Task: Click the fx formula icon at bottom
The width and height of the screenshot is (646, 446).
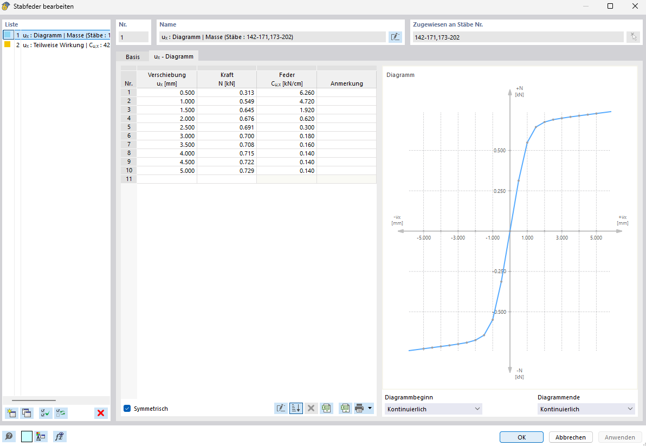Action: pyautogui.click(x=60, y=437)
